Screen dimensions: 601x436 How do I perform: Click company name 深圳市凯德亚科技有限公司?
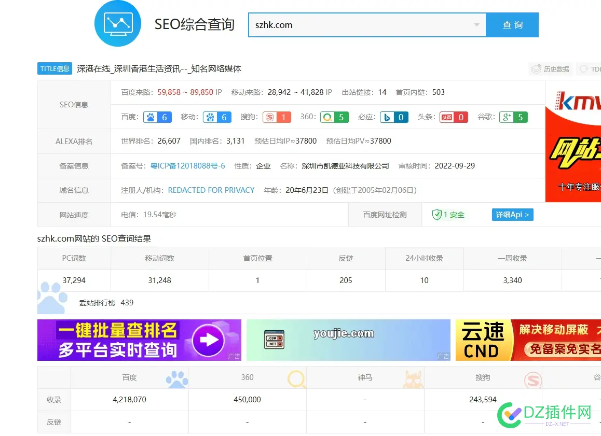coord(345,166)
